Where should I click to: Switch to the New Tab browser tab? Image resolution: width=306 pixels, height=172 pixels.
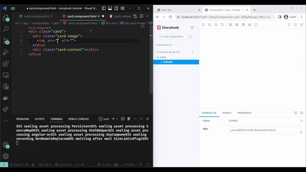[178, 10]
